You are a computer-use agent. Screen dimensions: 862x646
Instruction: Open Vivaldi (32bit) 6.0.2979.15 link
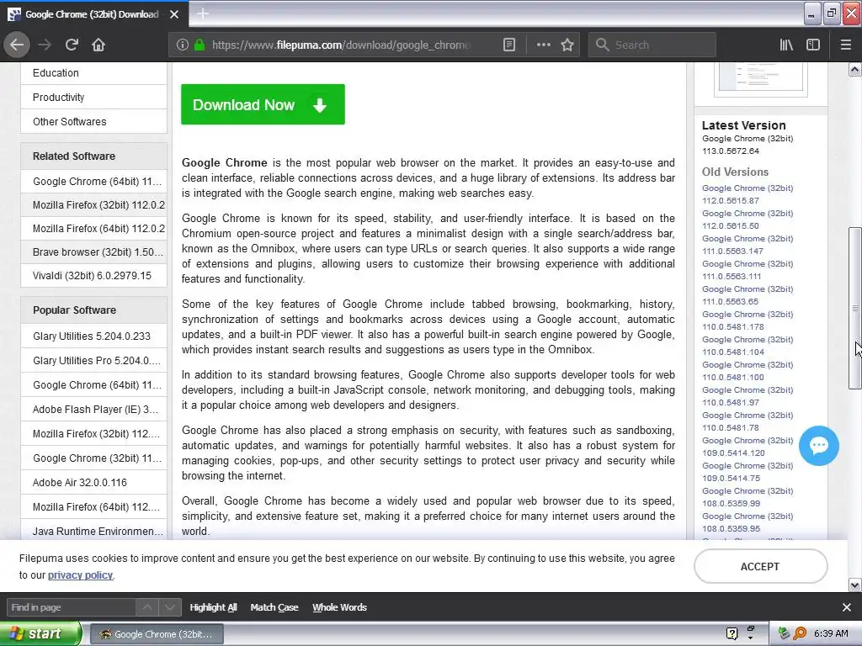pos(94,276)
